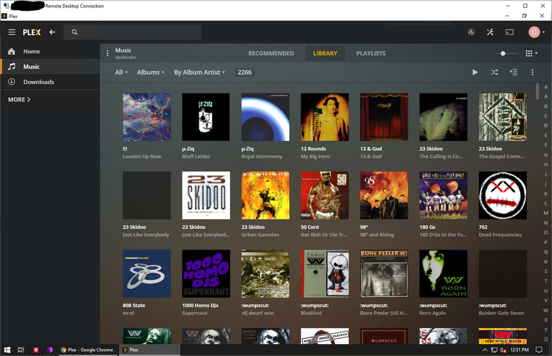Screen dimensions: 552x356
Task: Click the network icon in system tray
Action: [x=494, y=350]
